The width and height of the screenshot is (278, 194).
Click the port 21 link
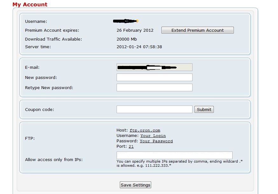coord(131,146)
